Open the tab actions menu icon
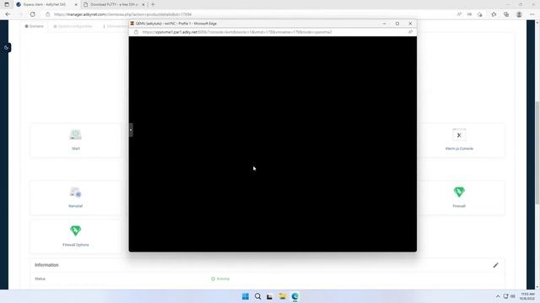The height and width of the screenshot is (303, 540). pyautogui.click(x=7, y=4)
